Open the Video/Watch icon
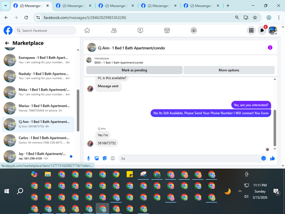 click(x=140, y=30)
